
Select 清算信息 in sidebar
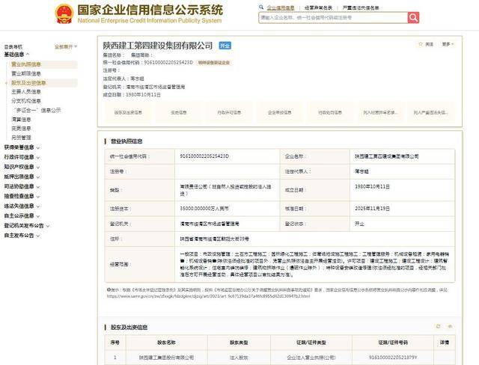click(21, 120)
